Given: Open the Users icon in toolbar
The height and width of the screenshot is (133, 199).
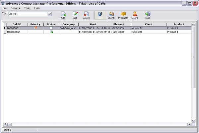Looking at the screenshot, I should (135, 14).
